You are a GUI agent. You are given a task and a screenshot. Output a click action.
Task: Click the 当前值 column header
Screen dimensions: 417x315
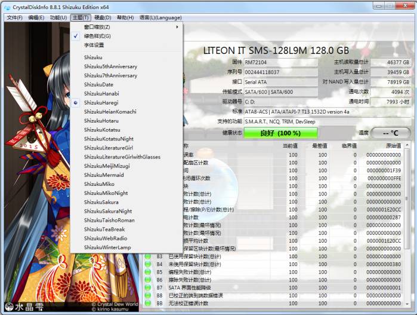290,146
